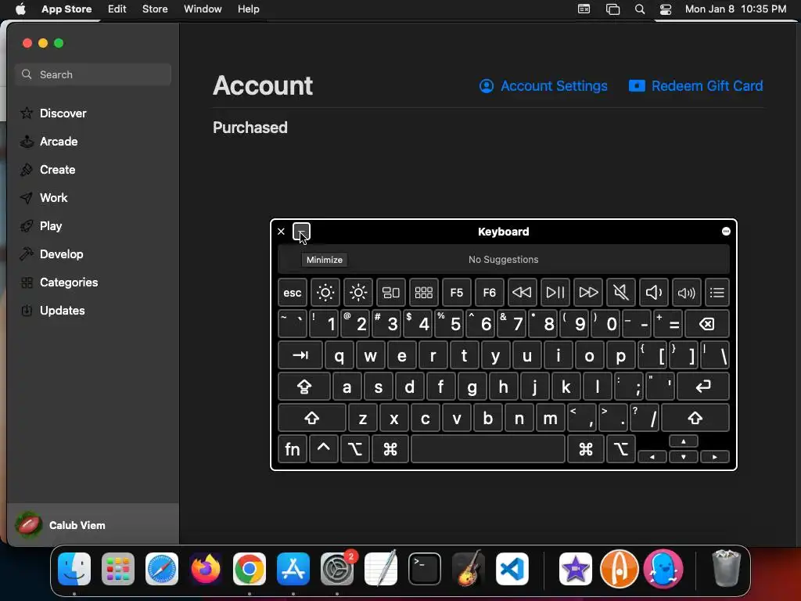The image size is (801, 601).
Task: Tap the volume up key
Action: [x=686, y=293]
